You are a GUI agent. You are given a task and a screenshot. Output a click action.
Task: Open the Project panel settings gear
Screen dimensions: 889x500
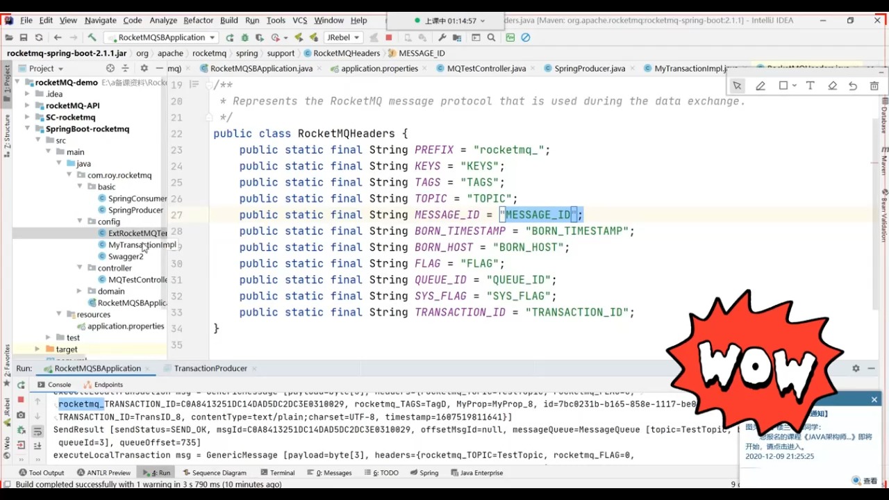click(x=144, y=68)
